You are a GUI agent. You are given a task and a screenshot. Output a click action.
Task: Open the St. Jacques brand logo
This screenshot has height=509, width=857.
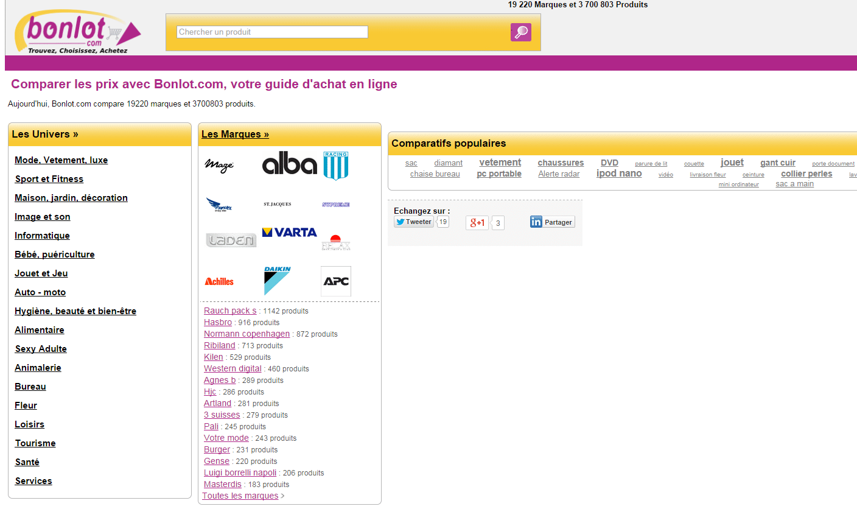(277, 205)
